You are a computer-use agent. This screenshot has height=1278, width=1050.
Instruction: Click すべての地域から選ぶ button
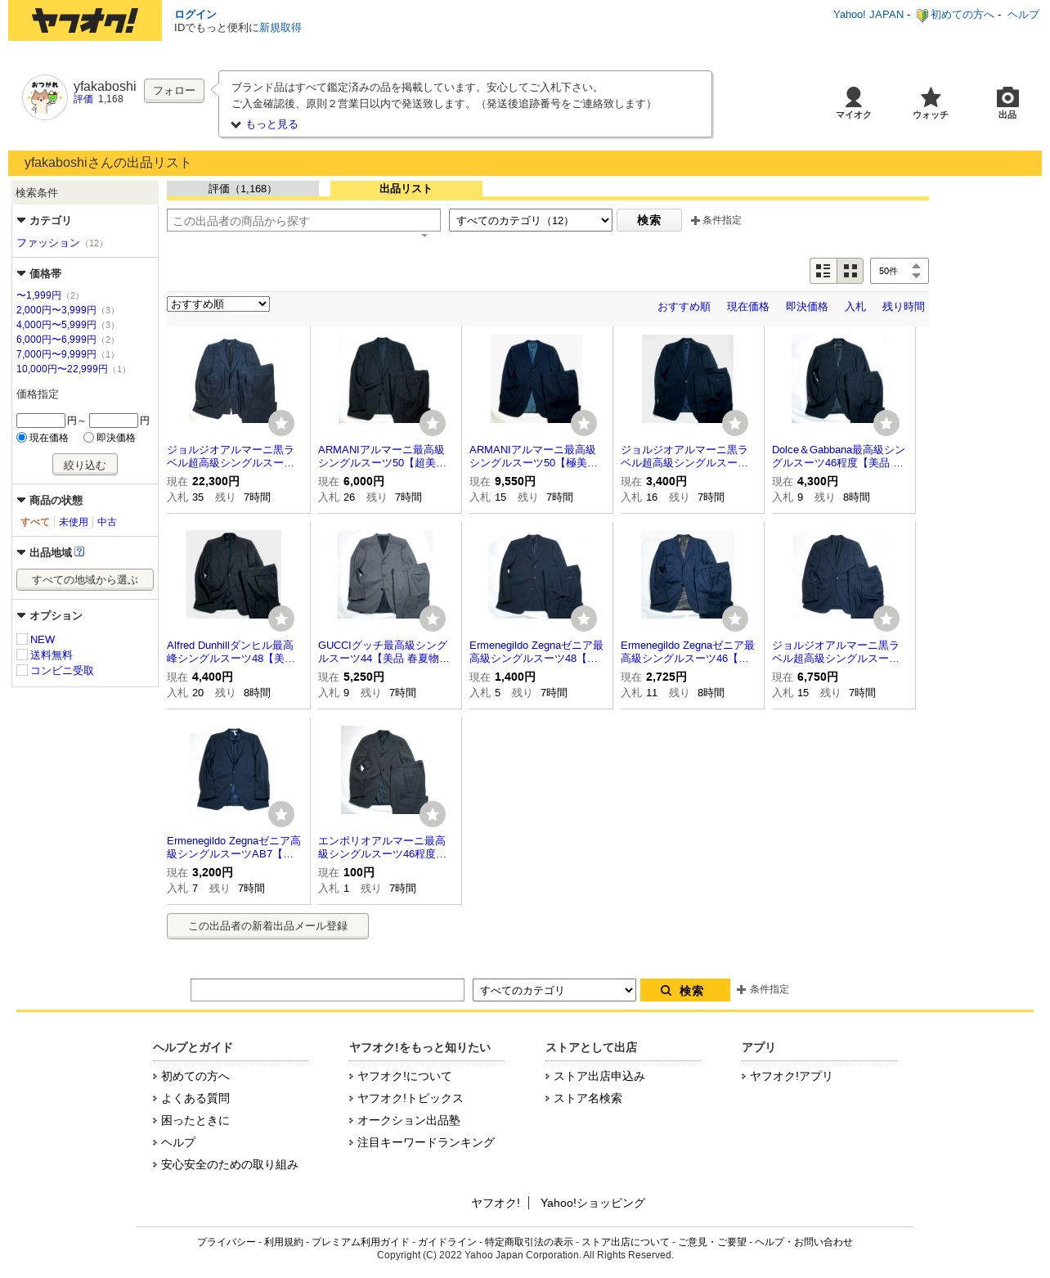click(x=85, y=580)
